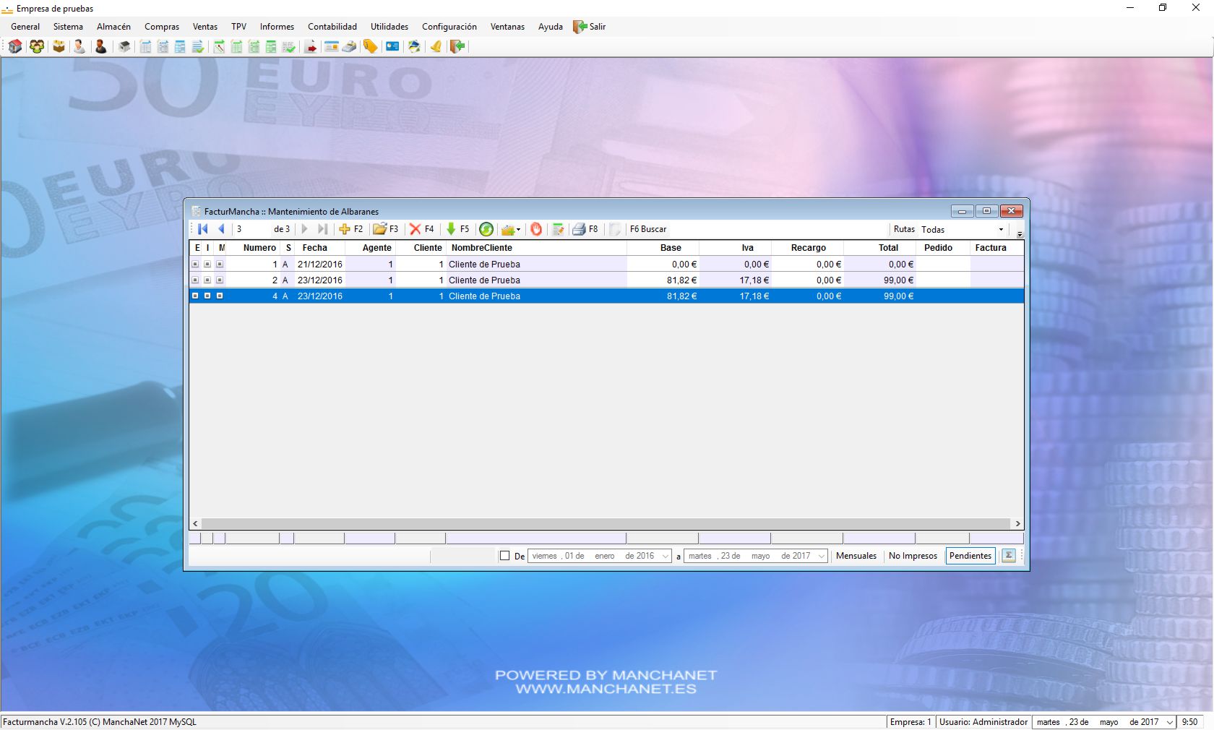
Task: Toggle the Pendientes filter button
Action: (970, 556)
